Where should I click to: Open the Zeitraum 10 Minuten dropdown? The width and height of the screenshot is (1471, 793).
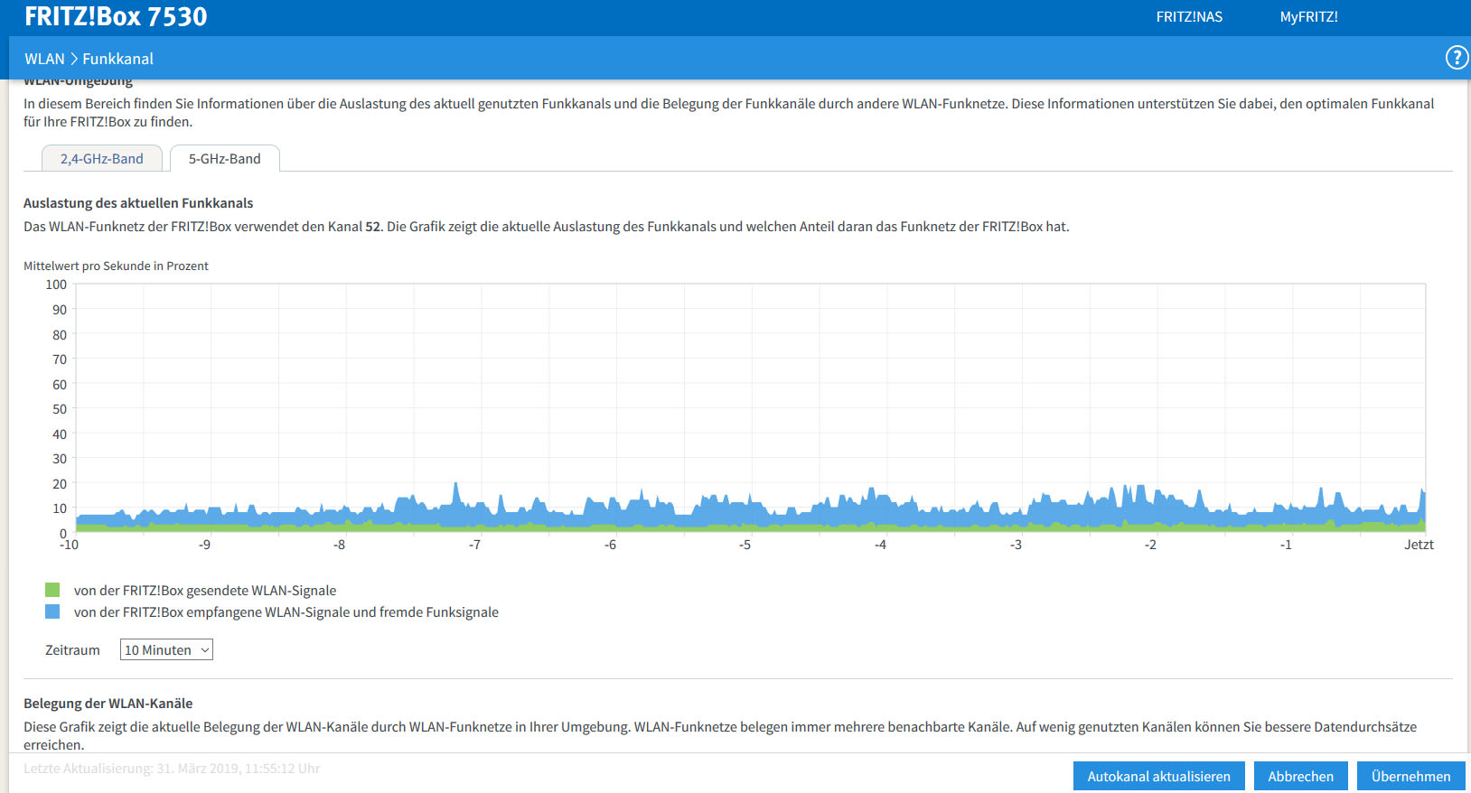click(166, 649)
